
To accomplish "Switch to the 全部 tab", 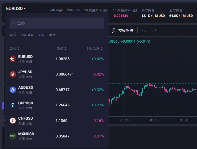I will click(13, 35).
